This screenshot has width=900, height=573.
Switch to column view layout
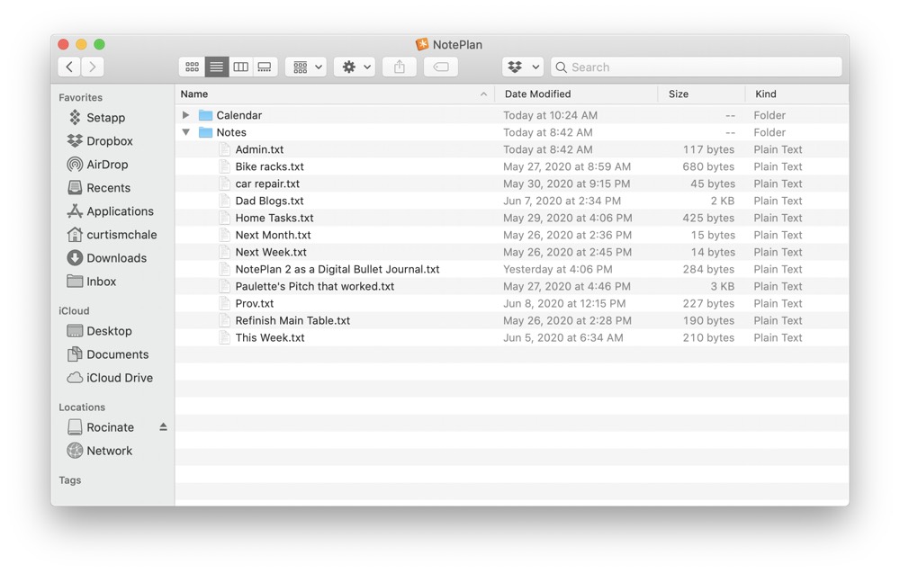coord(240,67)
